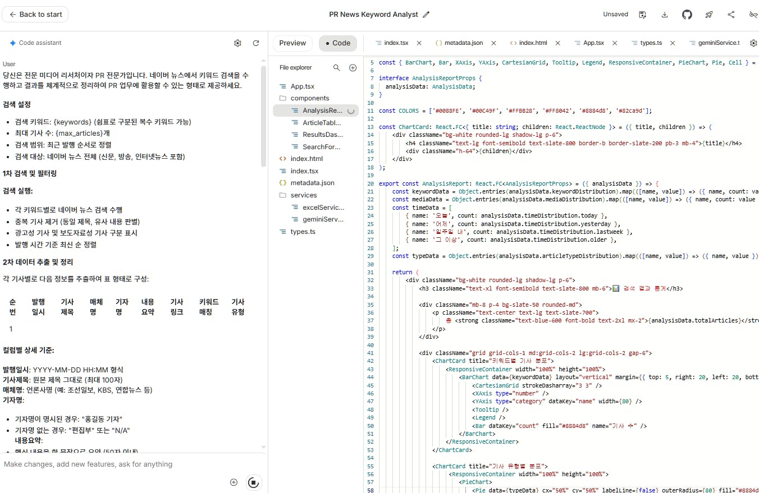Click the download project icon
The height and width of the screenshot is (493, 759).
[x=664, y=14]
